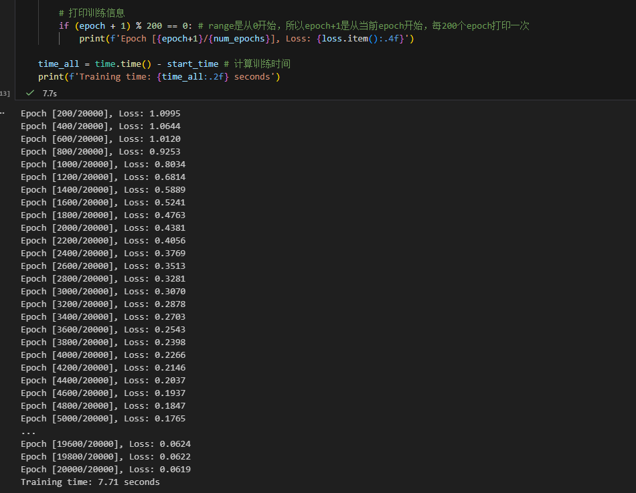Screen dimensions: 636x493
Task: Click output line Epoch [1000/20000]
Action: click(103, 164)
